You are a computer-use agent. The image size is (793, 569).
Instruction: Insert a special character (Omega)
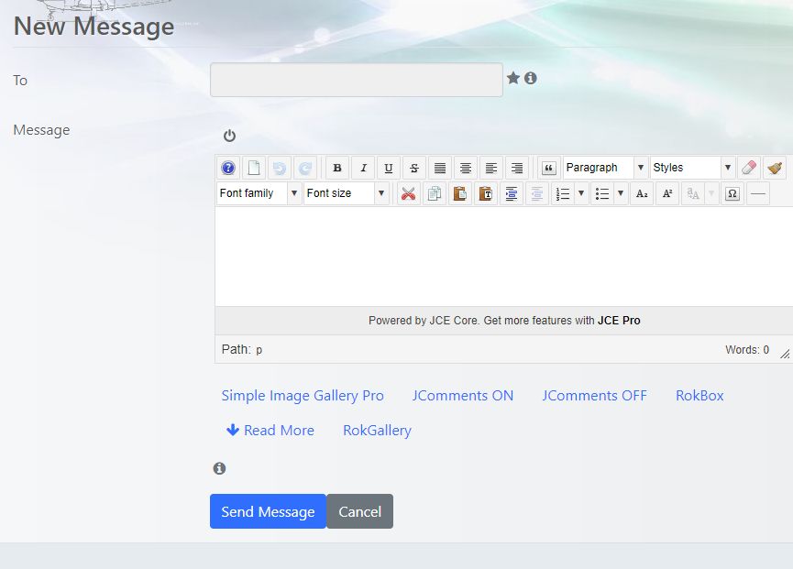pyautogui.click(x=732, y=193)
